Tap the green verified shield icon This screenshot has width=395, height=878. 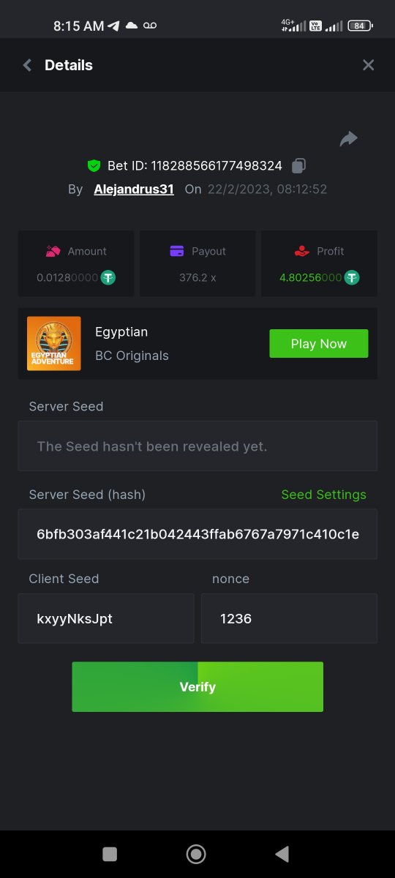tap(94, 165)
